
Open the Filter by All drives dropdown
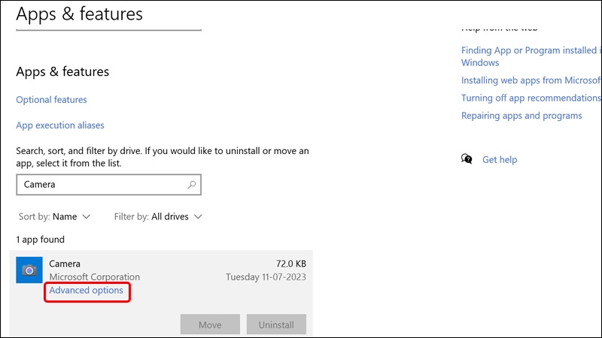point(158,217)
